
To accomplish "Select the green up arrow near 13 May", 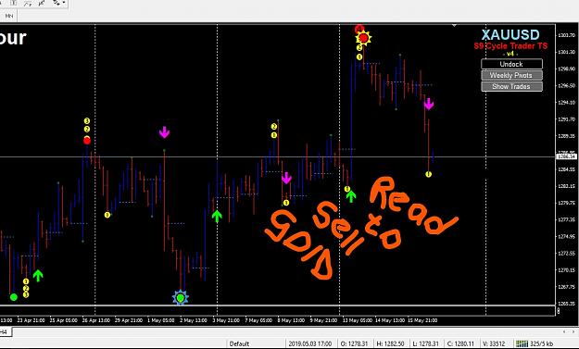I will point(351,196).
